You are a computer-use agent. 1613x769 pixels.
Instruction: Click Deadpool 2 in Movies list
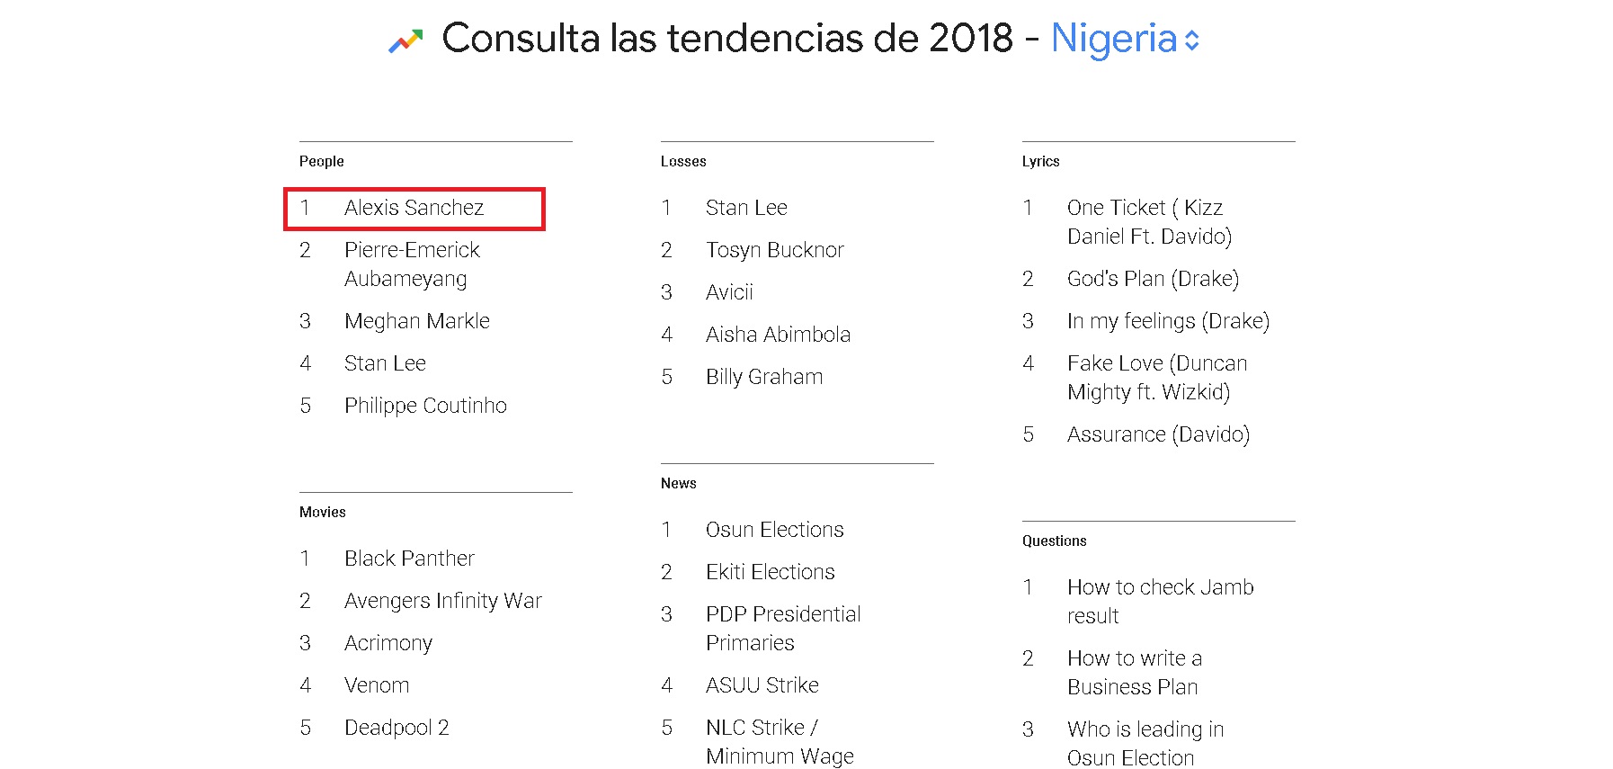tap(397, 728)
